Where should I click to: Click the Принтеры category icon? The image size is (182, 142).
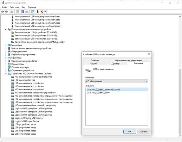(9, 58)
